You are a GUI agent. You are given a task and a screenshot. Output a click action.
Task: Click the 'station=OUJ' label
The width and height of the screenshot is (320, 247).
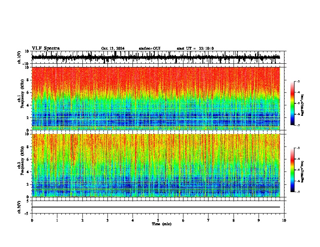[149, 48]
